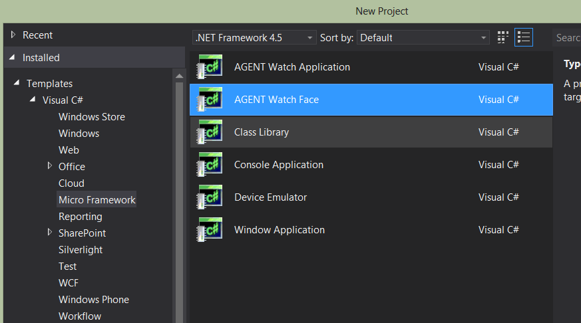
Task: Select Device Emulator project template name
Action: 270,197
